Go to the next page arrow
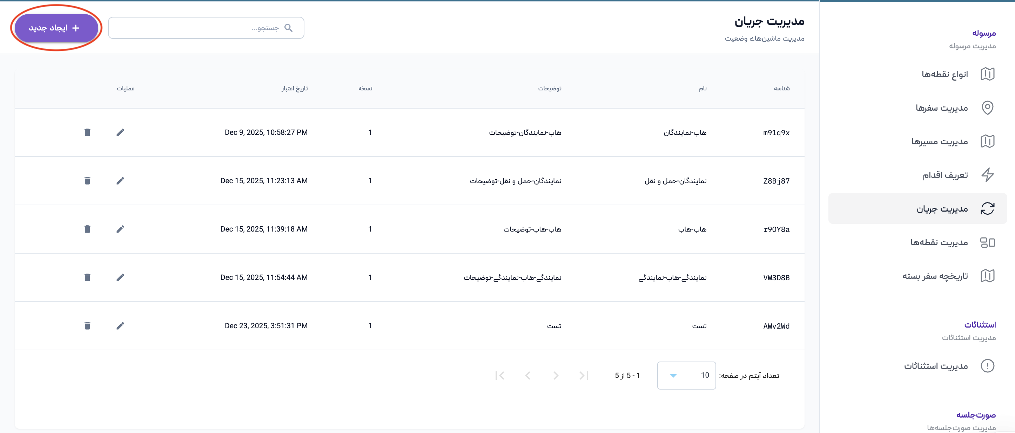 coord(527,376)
